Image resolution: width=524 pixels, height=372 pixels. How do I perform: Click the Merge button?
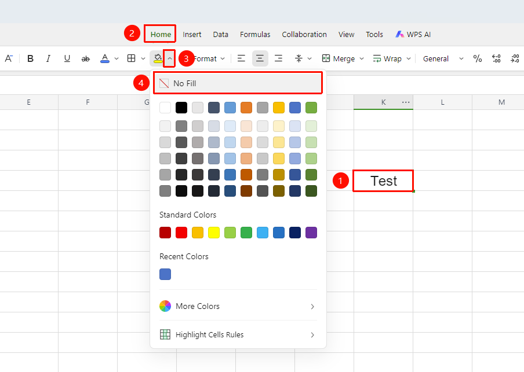pos(339,58)
